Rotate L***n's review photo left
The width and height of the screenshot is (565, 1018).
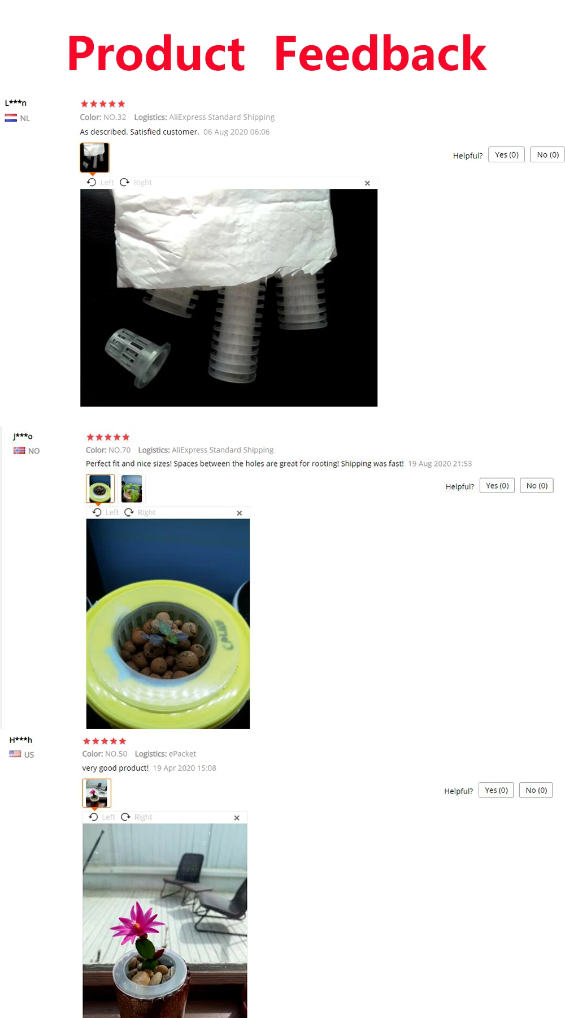click(100, 182)
